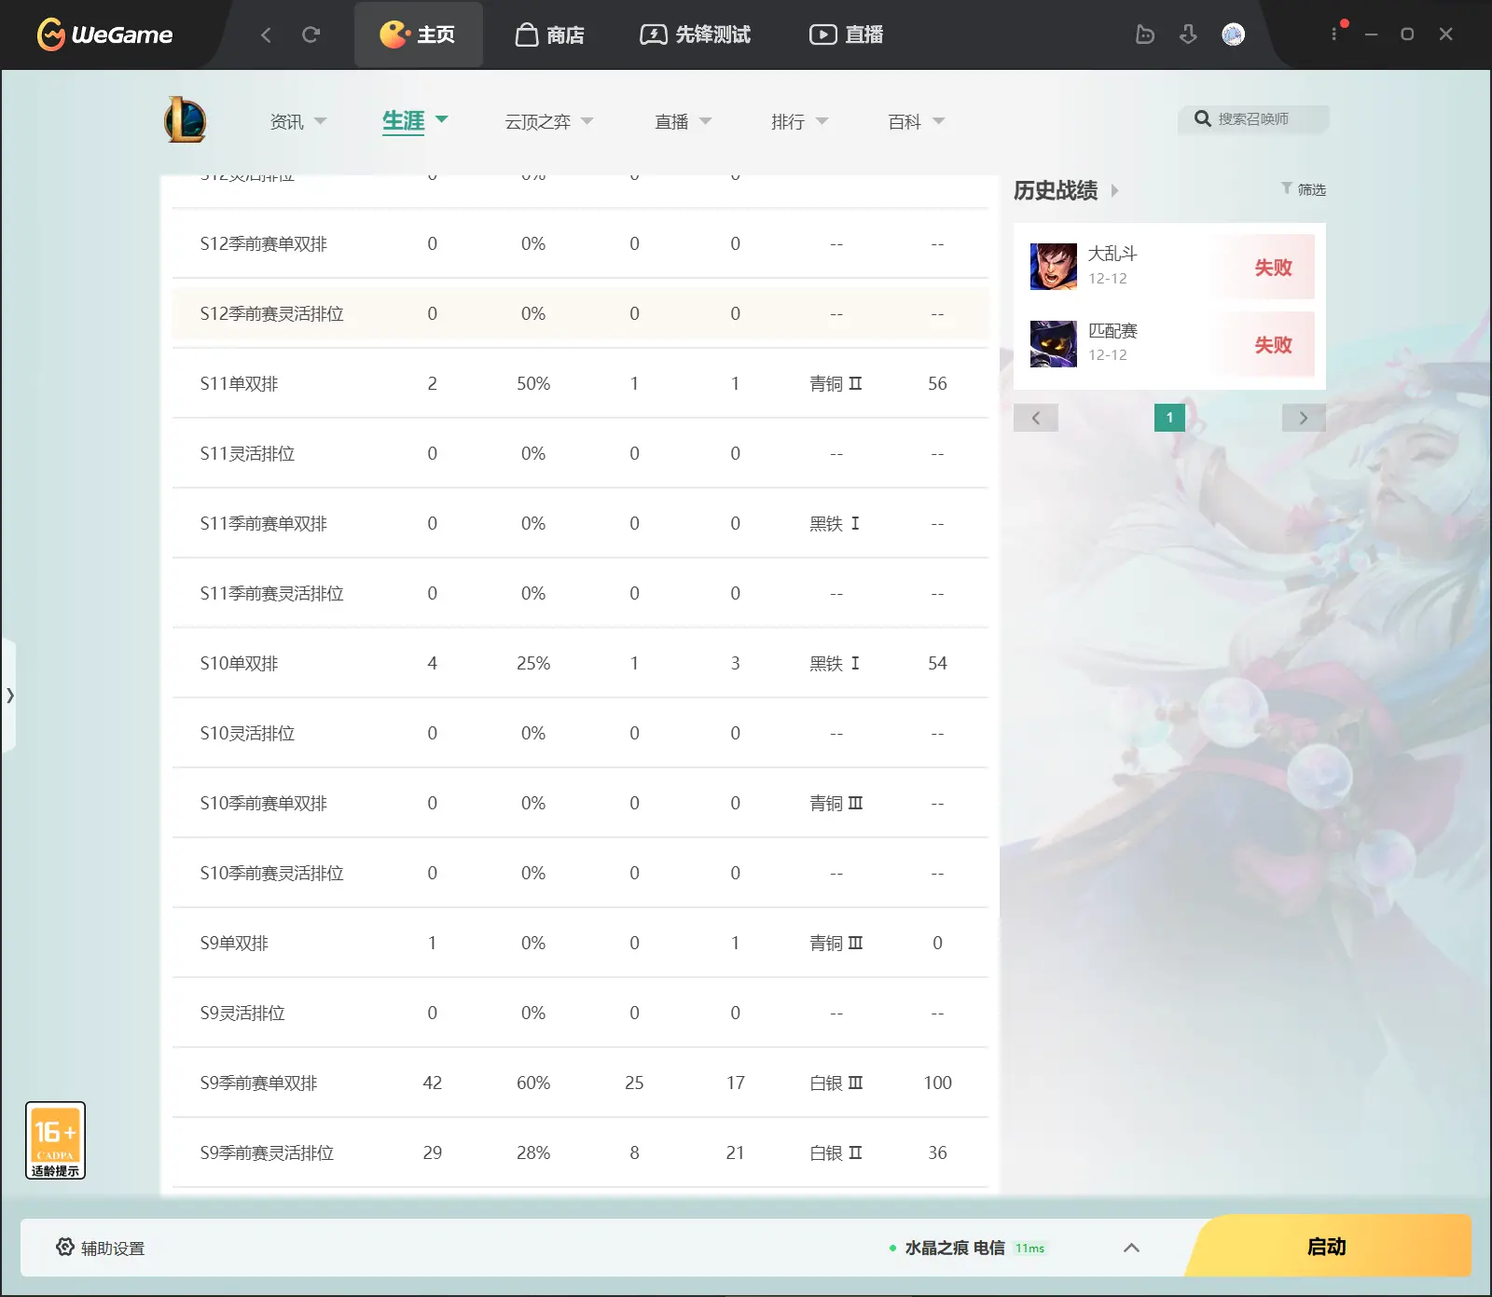Open 辅助设置 settings

(101, 1248)
